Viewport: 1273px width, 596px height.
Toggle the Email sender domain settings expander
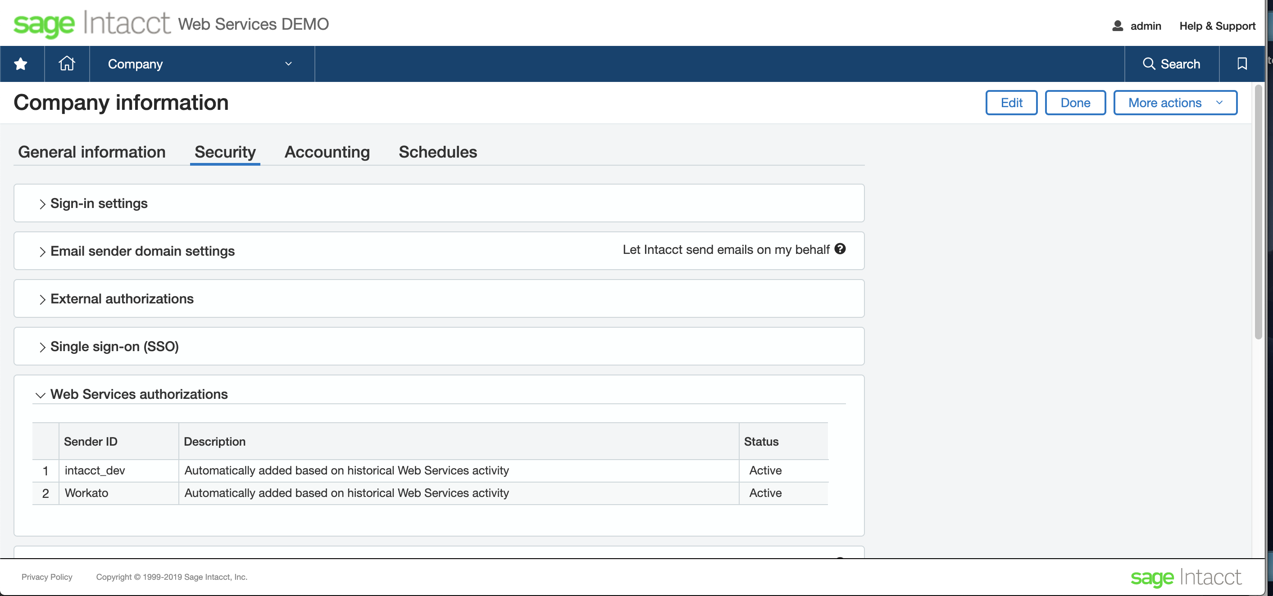coord(41,251)
